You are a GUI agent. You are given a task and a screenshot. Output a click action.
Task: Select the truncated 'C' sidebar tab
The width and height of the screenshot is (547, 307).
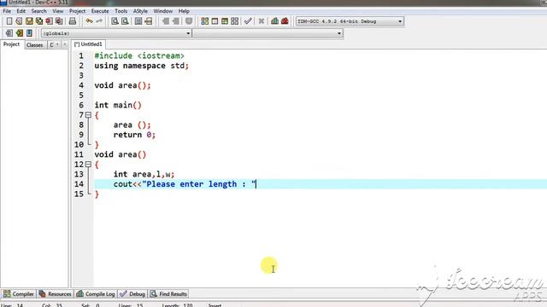(51, 45)
